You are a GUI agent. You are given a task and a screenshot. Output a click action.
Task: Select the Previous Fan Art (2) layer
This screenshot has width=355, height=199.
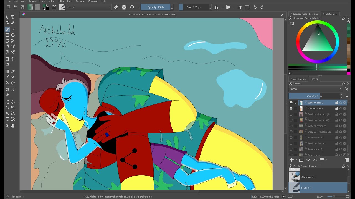[x=318, y=120]
